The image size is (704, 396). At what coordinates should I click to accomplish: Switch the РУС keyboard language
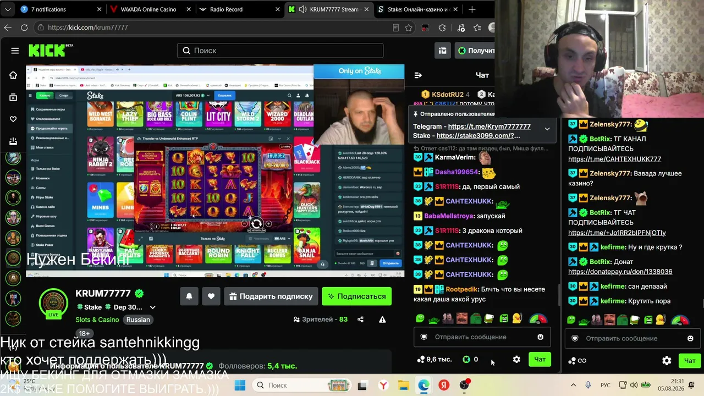tap(605, 386)
